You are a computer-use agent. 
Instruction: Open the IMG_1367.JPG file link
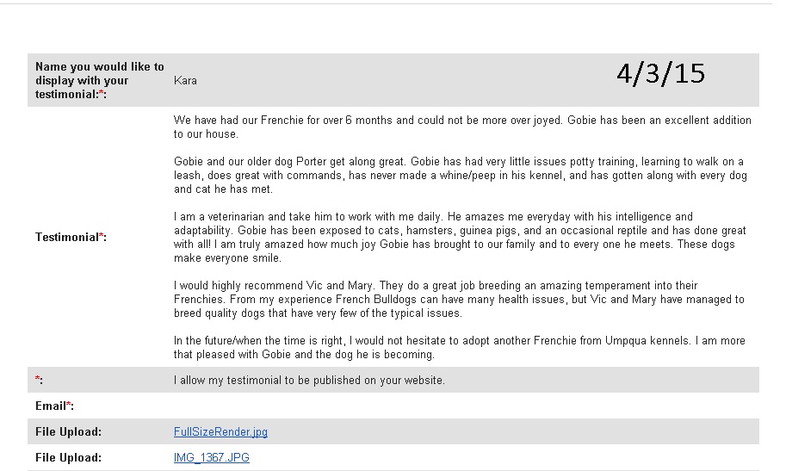pyautogui.click(x=212, y=457)
